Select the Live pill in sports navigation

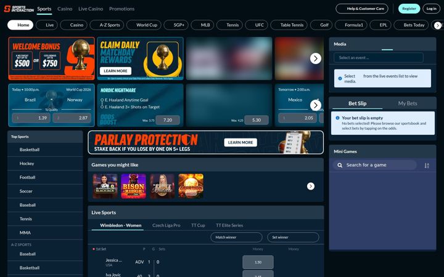pyautogui.click(x=47, y=25)
